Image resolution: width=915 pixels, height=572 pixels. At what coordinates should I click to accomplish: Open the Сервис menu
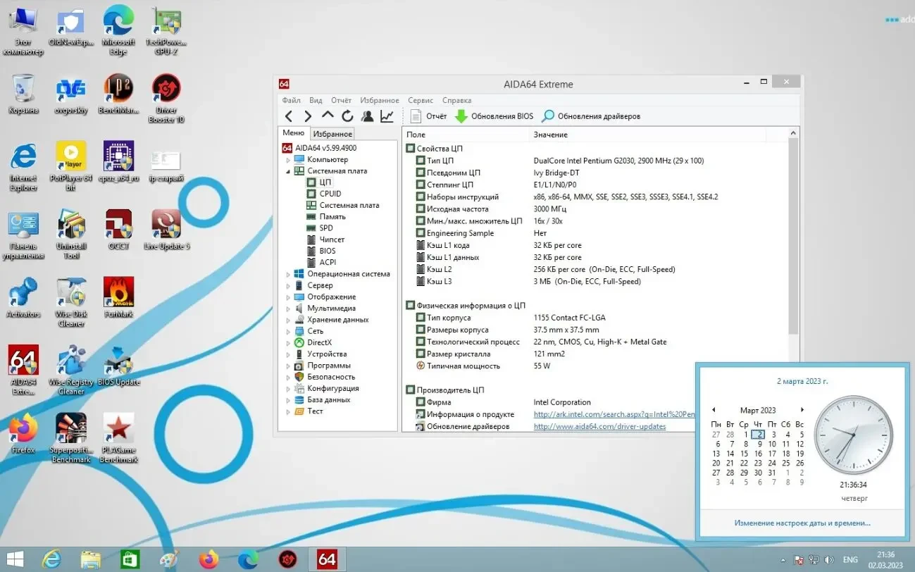(x=420, y=100)
